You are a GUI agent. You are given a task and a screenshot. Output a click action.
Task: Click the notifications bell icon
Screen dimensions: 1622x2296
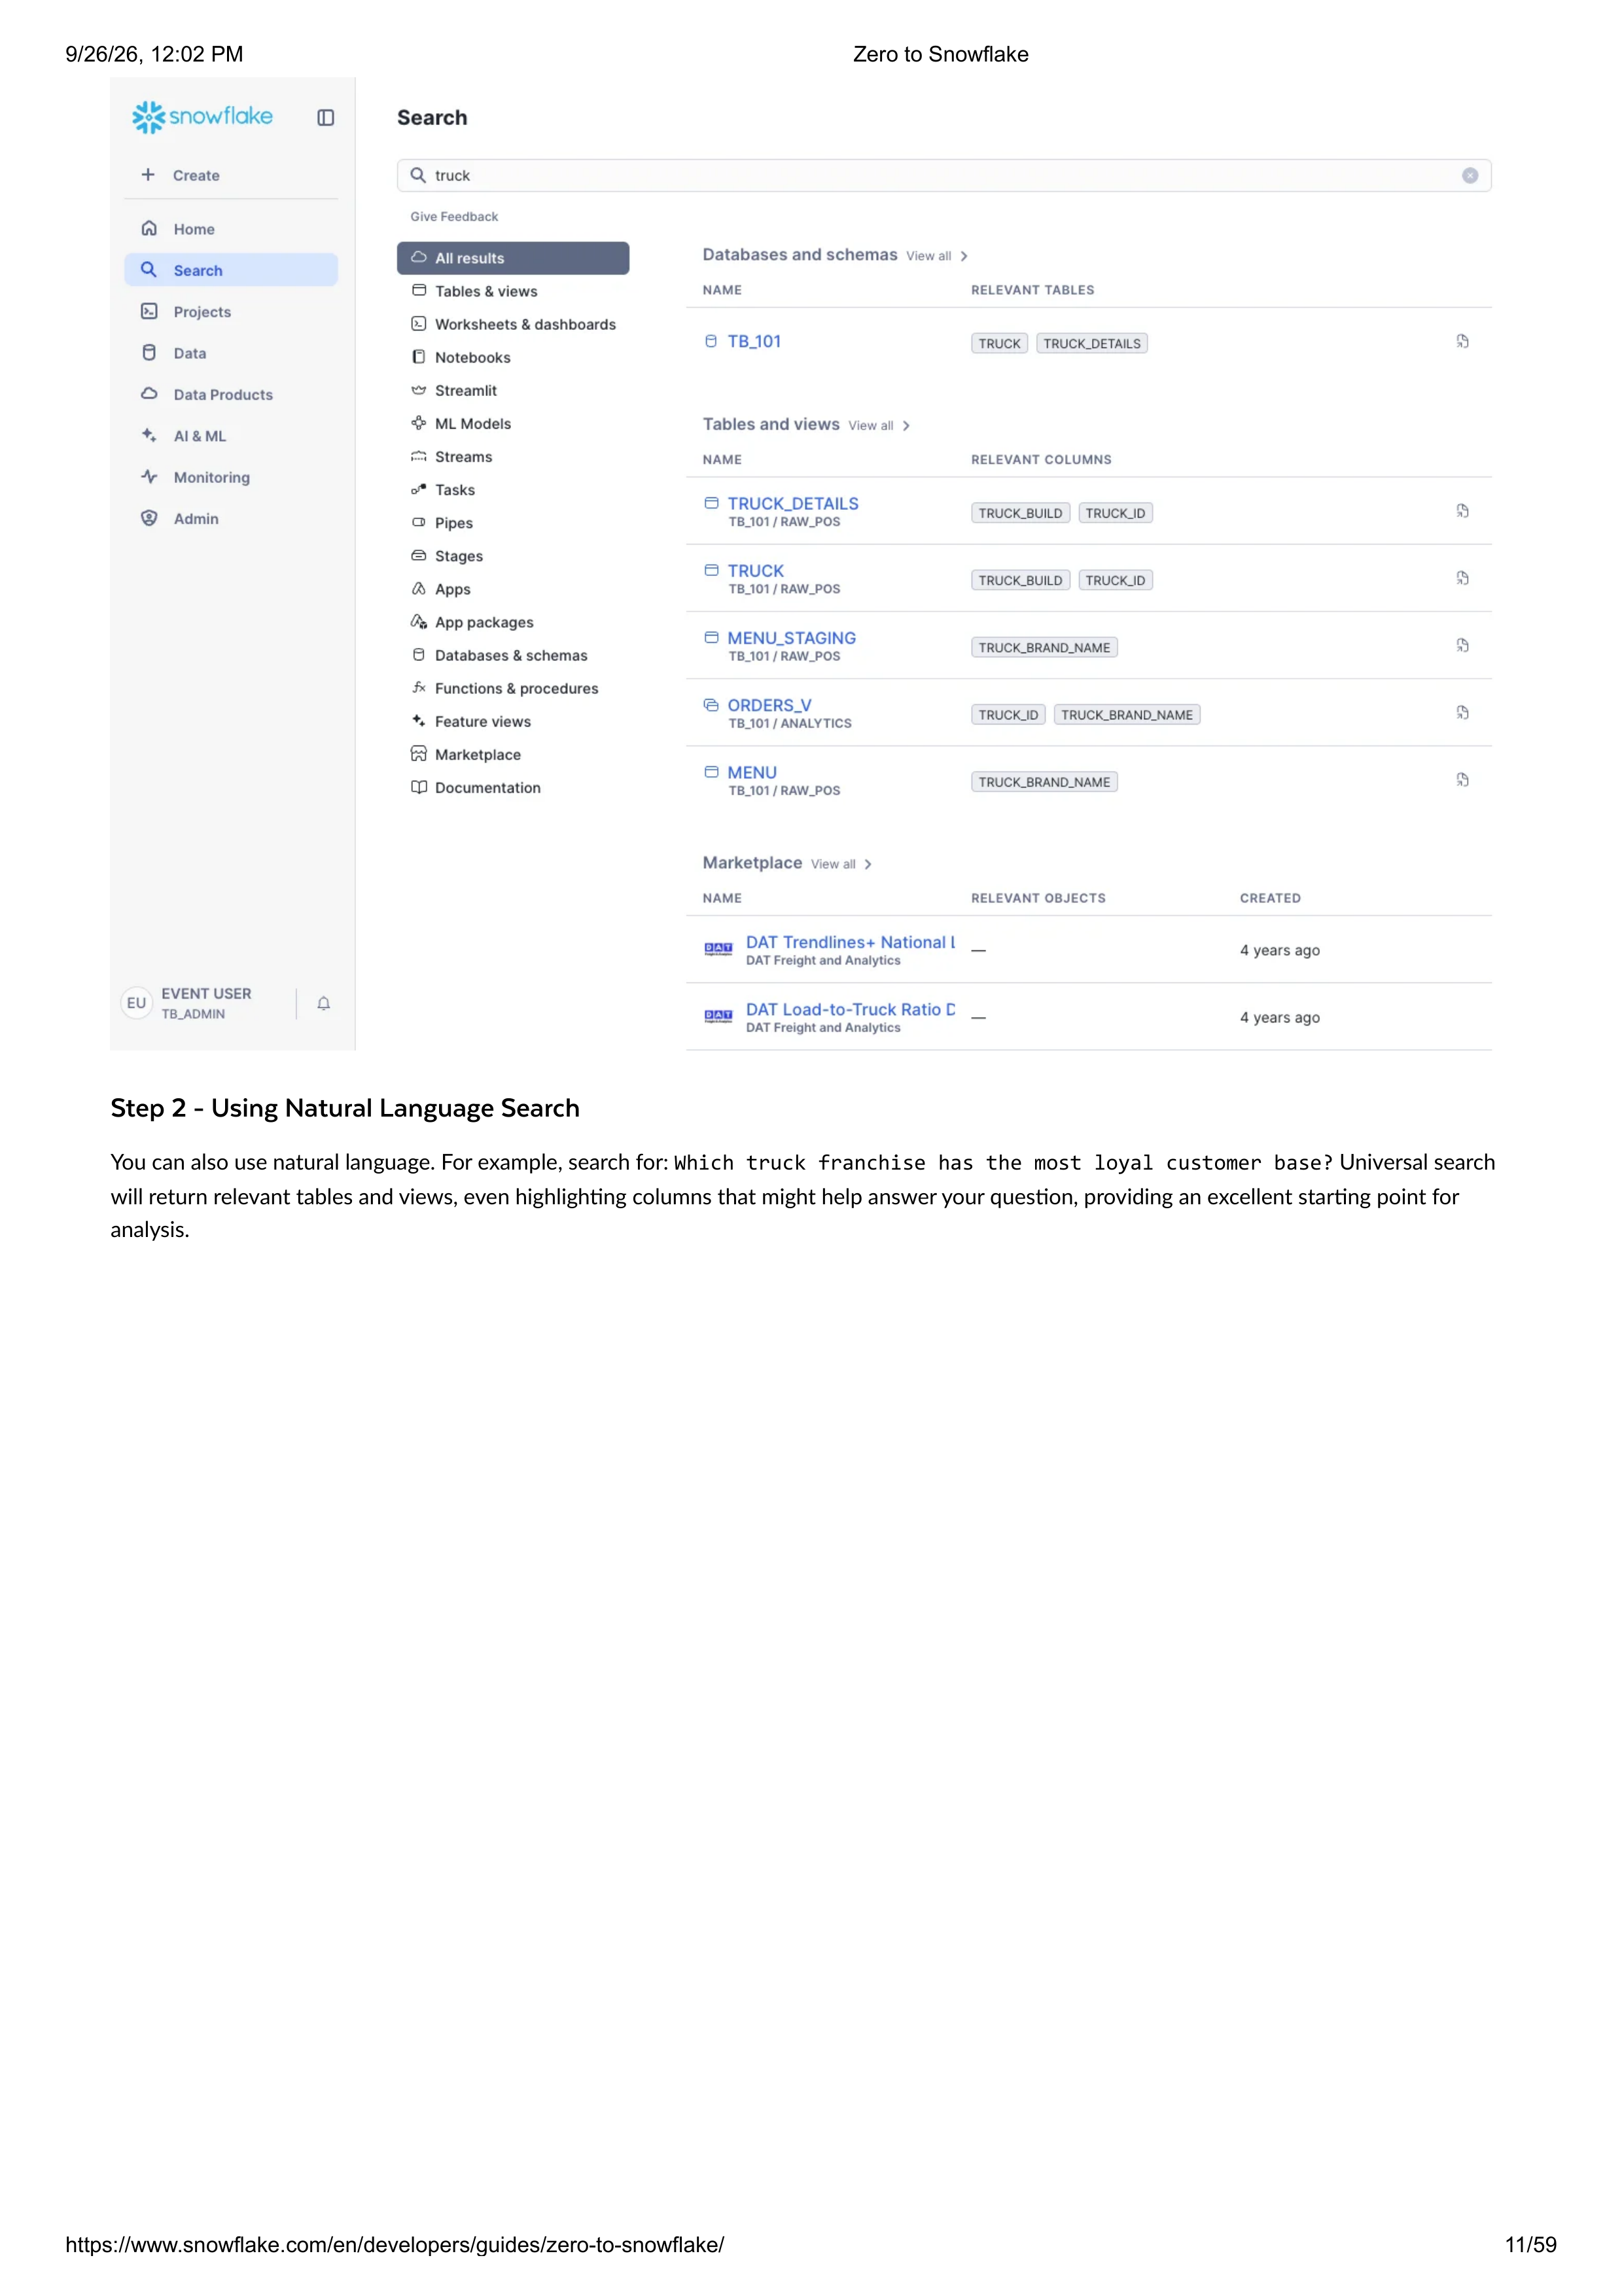click(324, 1003)
